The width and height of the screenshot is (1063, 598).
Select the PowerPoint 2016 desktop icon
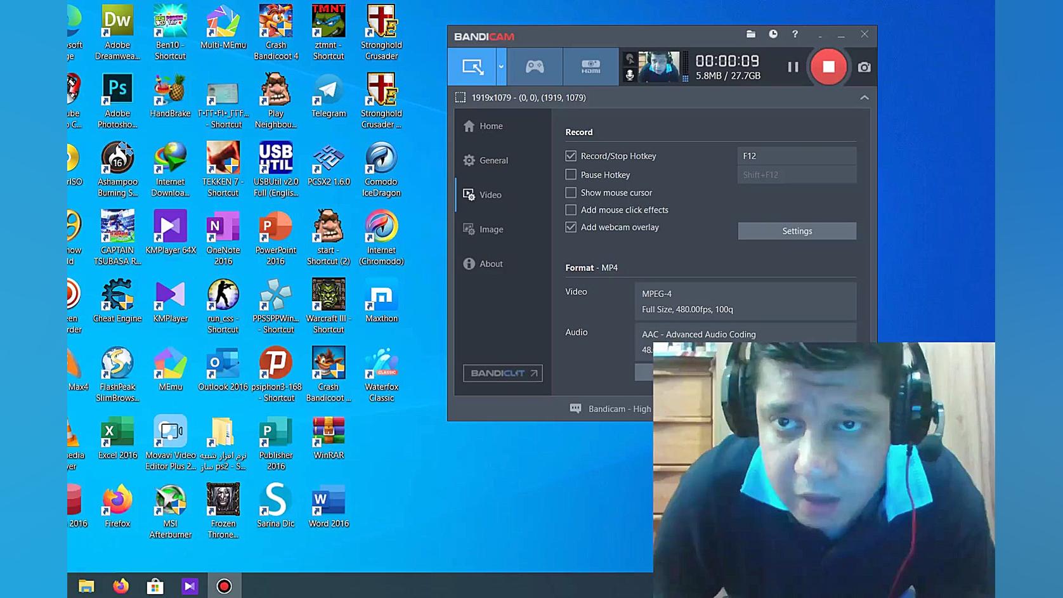[276, 238]
